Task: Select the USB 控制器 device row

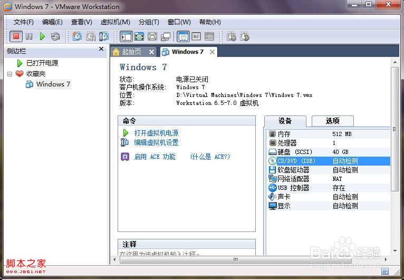Action: (x=329, y=188)
